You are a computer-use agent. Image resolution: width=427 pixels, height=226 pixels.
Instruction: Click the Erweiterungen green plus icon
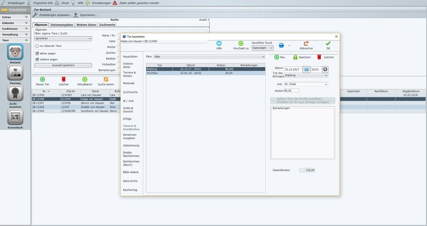[88, 3]
